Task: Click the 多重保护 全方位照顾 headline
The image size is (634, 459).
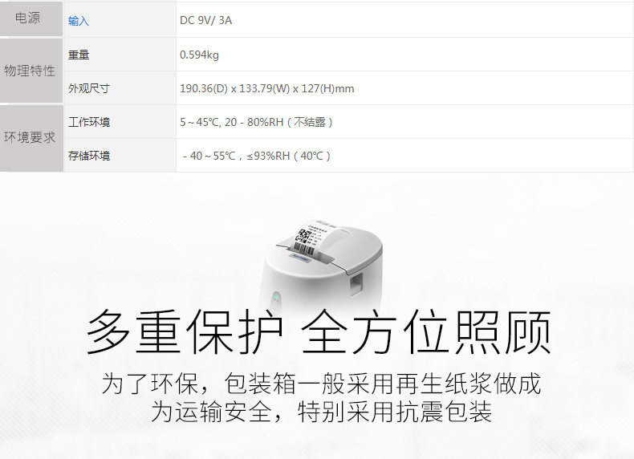Action: pyautogui.click(x=319, y=331)
